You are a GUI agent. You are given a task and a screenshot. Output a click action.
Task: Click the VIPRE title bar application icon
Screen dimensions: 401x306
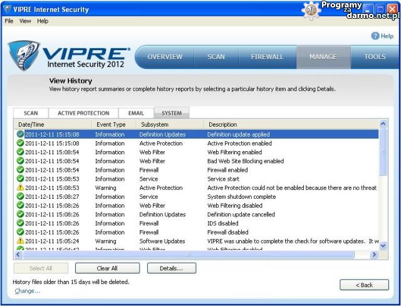[8, 9]
